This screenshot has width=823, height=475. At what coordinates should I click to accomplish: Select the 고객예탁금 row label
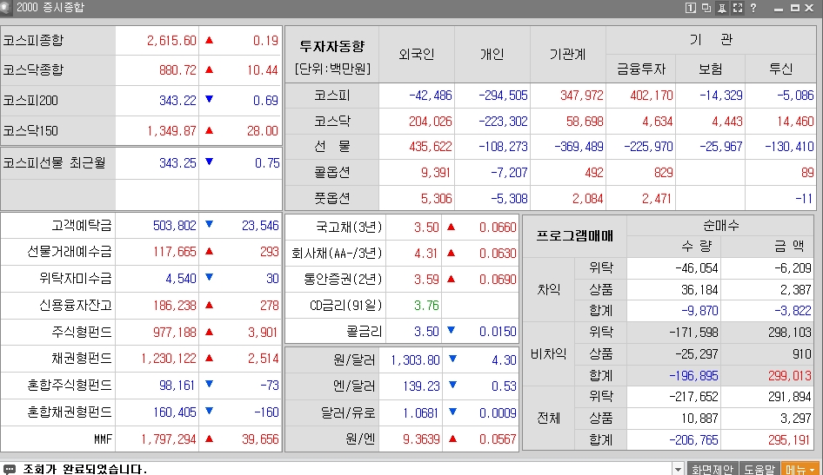[x=82, y=226]
